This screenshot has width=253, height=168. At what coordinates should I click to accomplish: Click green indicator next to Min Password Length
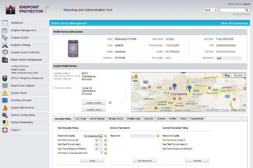click(106, 140)
